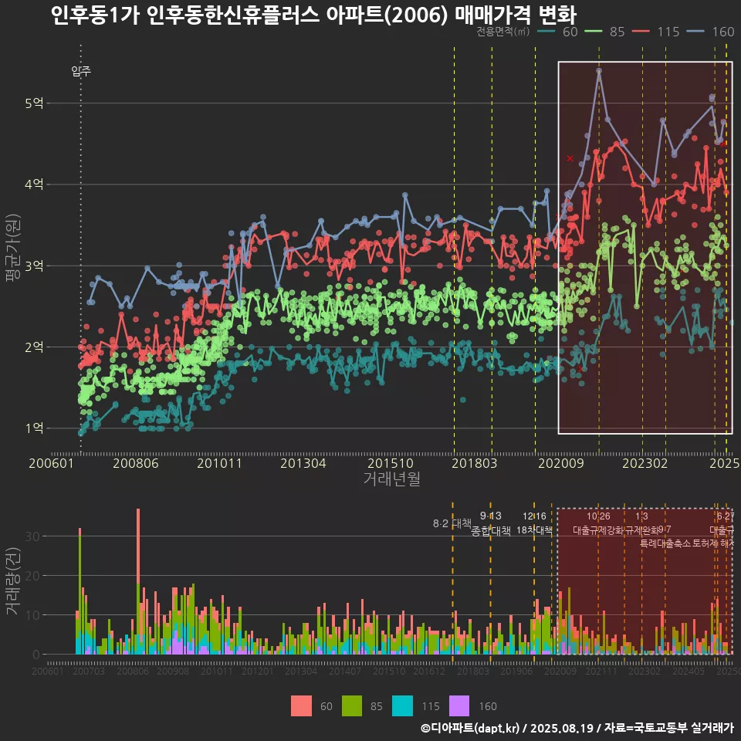
Task: Click the 60㎡ teal legend line
Action: click(546, 32)
